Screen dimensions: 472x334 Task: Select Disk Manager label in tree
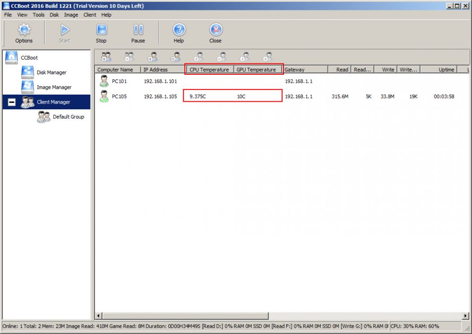51,72
